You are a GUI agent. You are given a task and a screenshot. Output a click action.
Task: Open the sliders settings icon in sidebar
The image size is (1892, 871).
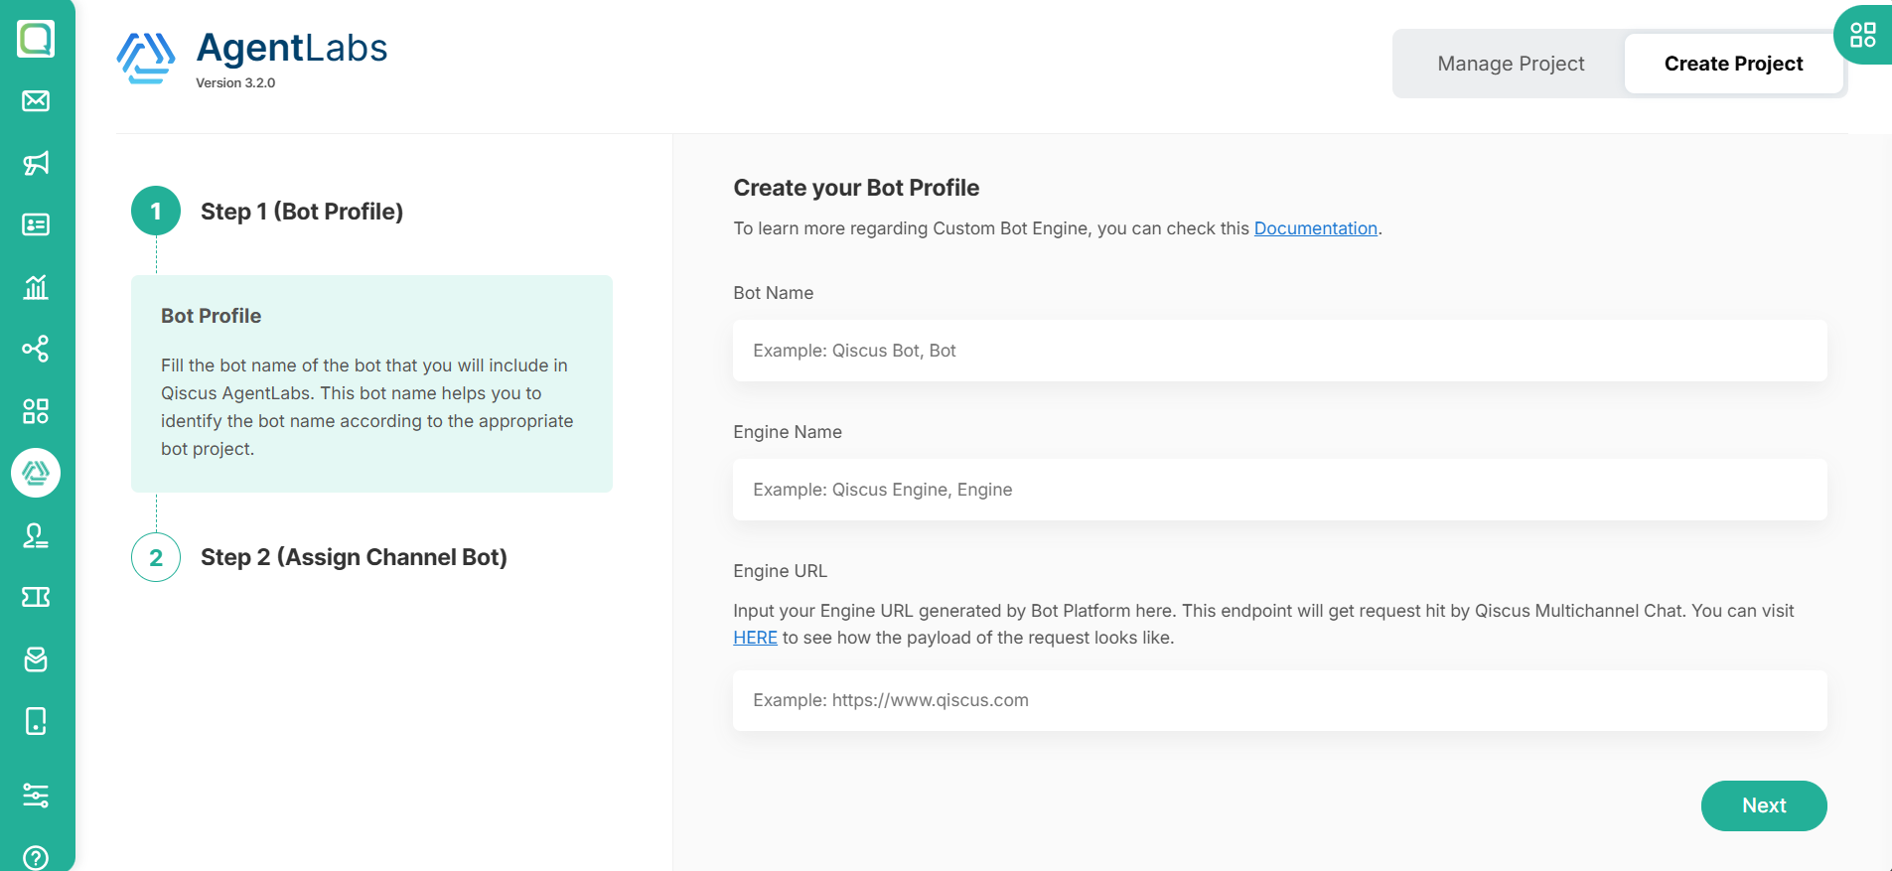coord(36,795)
